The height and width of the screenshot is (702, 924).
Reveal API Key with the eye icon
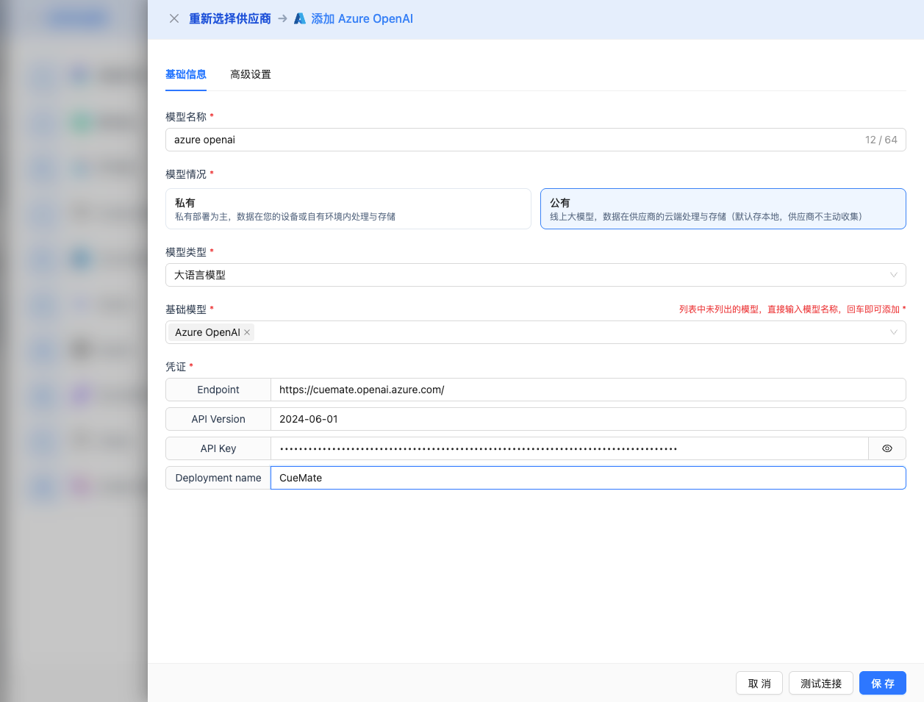click(x=887, y=448)
